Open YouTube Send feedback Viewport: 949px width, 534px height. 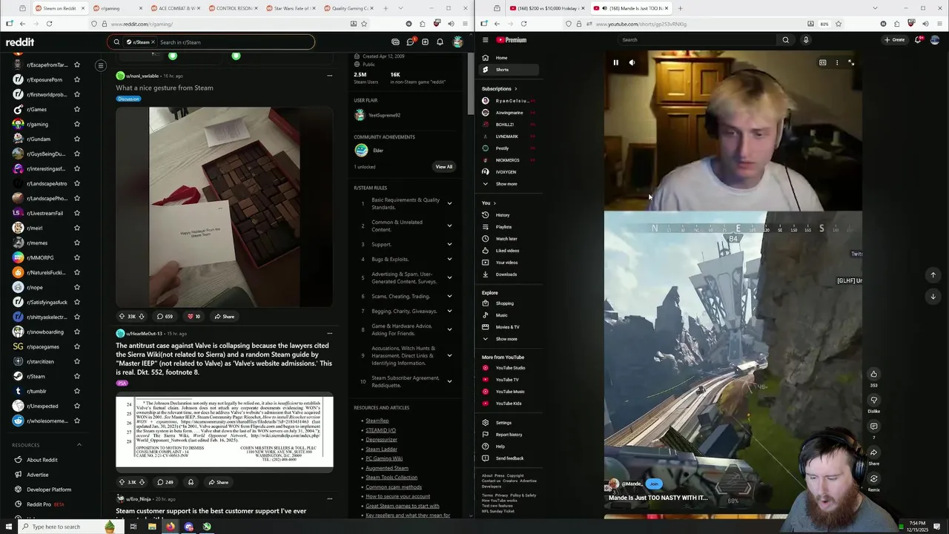[509, 458]
